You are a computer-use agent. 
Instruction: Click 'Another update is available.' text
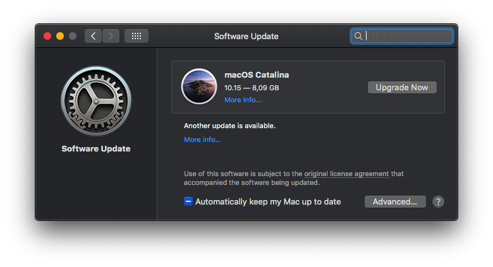pos(229,126)
